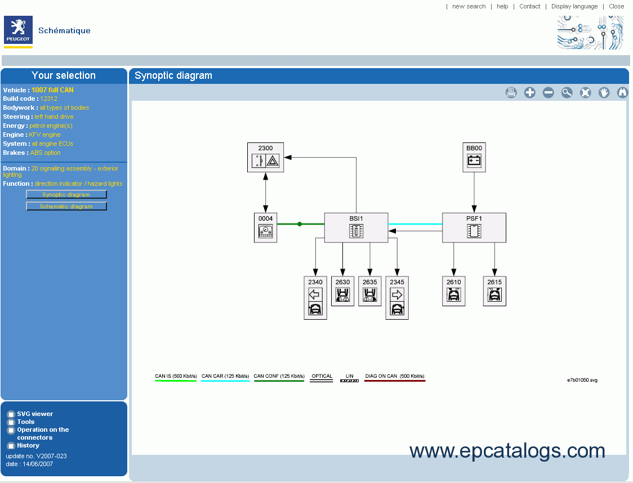
Task: Toggle the History checkbox
Action: pyautogui.click(x=11, y=446)
